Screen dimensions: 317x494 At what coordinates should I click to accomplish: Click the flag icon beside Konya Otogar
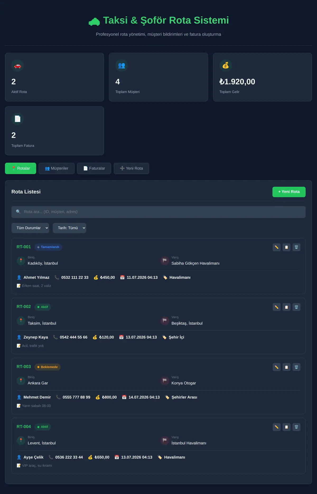pos(165,381)
